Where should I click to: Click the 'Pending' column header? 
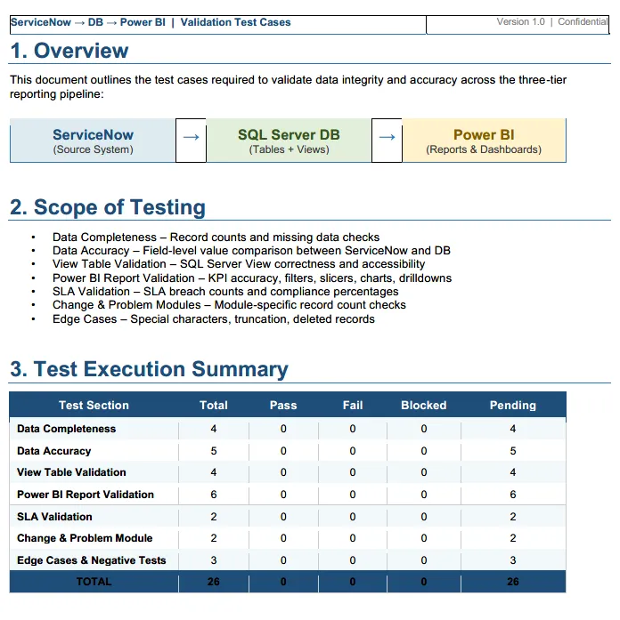pyautogui.click(x=513, y=406)
